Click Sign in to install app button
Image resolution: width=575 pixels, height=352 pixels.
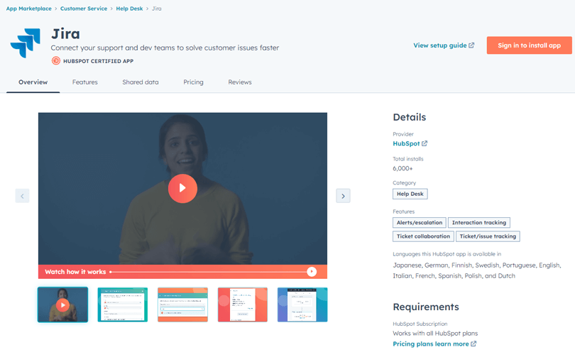pyautogui.click(x=529, y=45)
